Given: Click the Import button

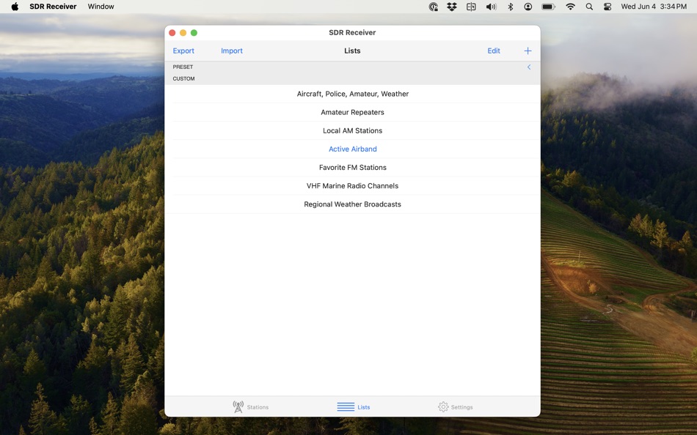Looking at the screenshot, I should (x=232, y=51).
